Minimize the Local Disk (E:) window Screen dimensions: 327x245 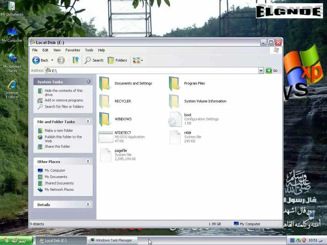click(263, 42)
